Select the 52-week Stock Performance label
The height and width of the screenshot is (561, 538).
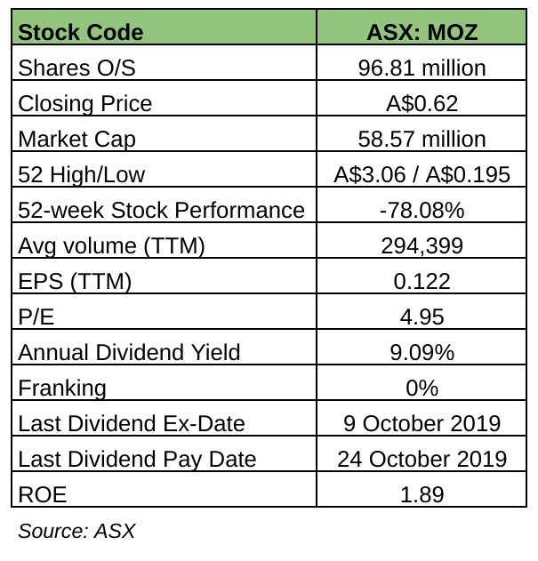point(161,210)
